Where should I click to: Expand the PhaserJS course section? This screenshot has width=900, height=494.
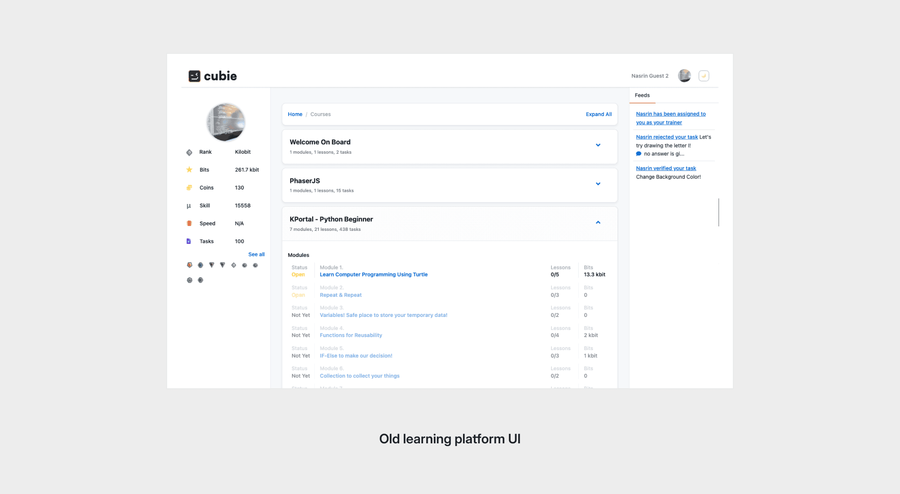[598, 184]
